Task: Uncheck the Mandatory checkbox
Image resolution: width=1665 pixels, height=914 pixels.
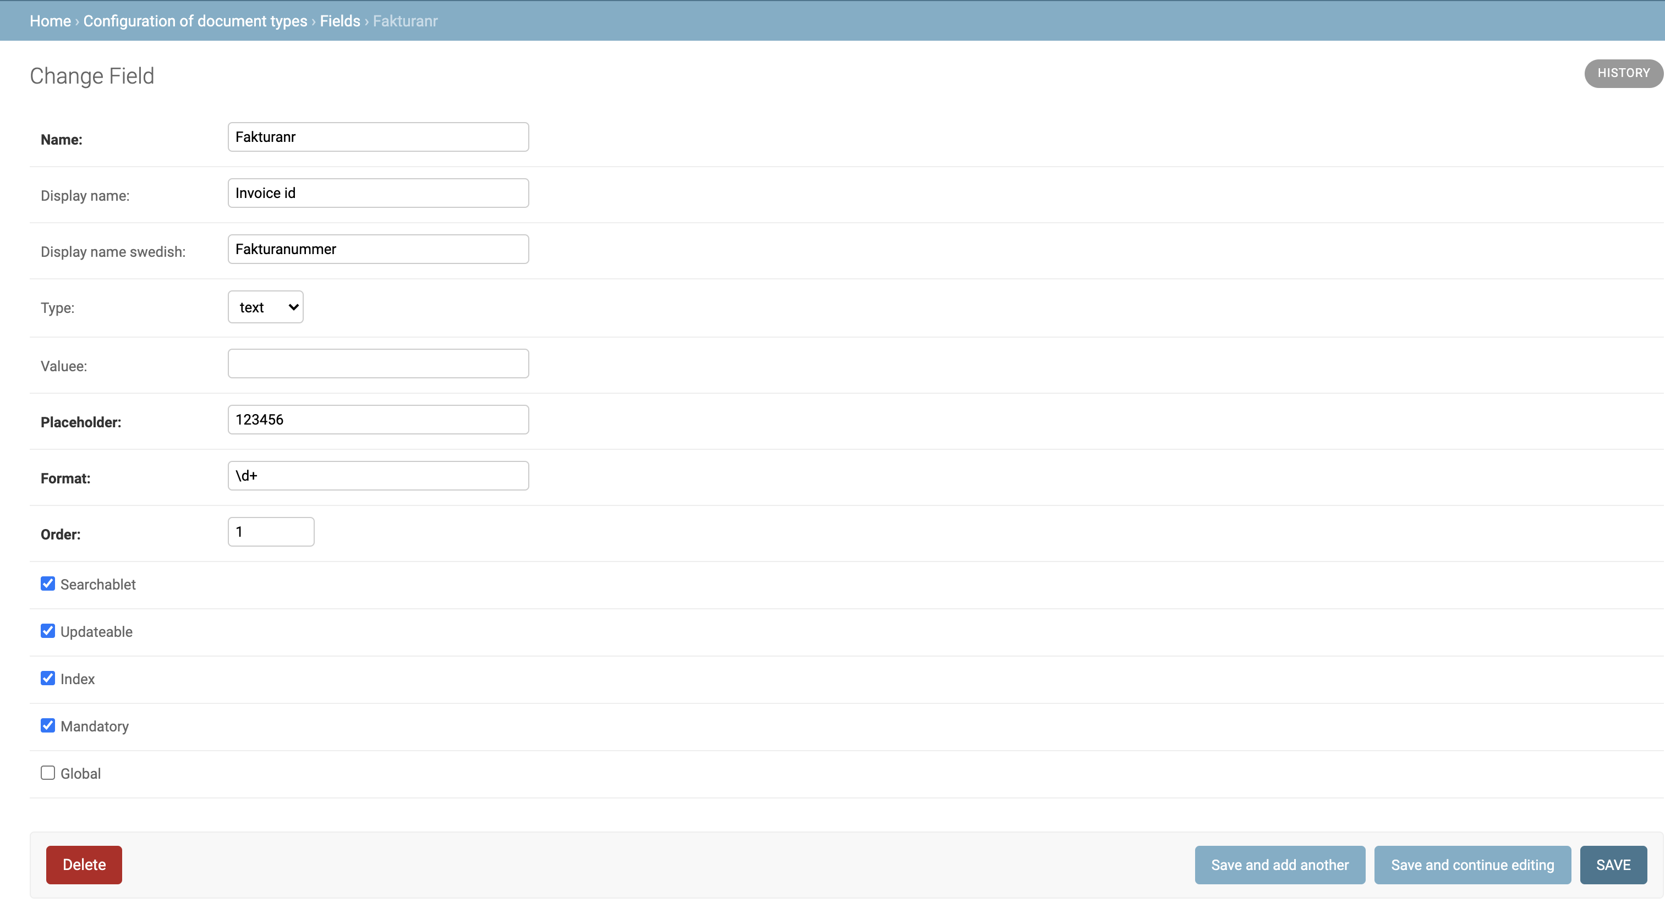Action: coord(48,725)
